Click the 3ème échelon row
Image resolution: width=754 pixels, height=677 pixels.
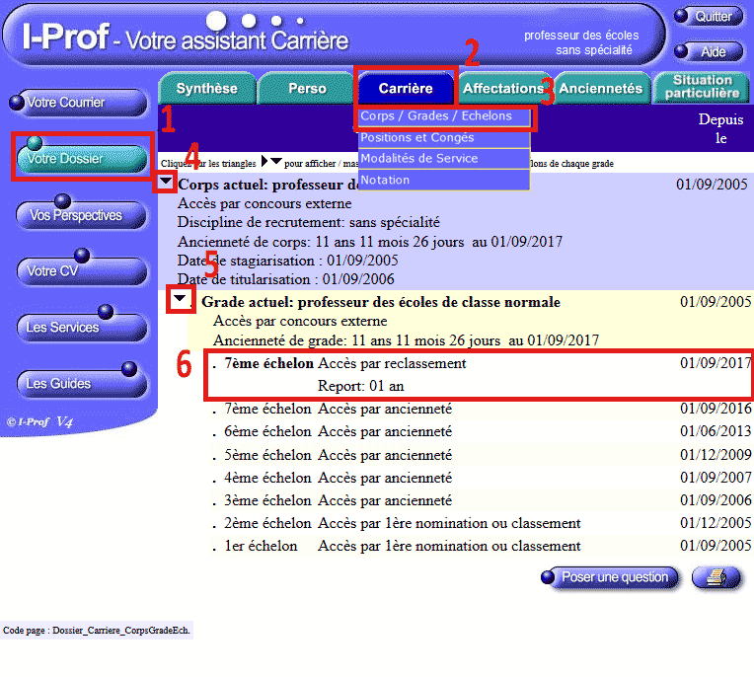[x=481, y=500]
